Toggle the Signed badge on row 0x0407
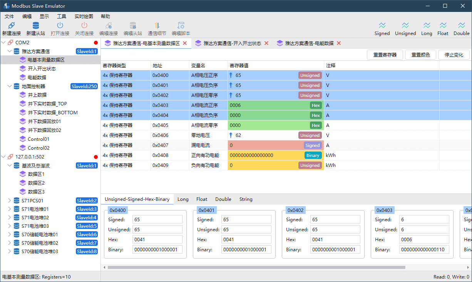 pos(312,145)
